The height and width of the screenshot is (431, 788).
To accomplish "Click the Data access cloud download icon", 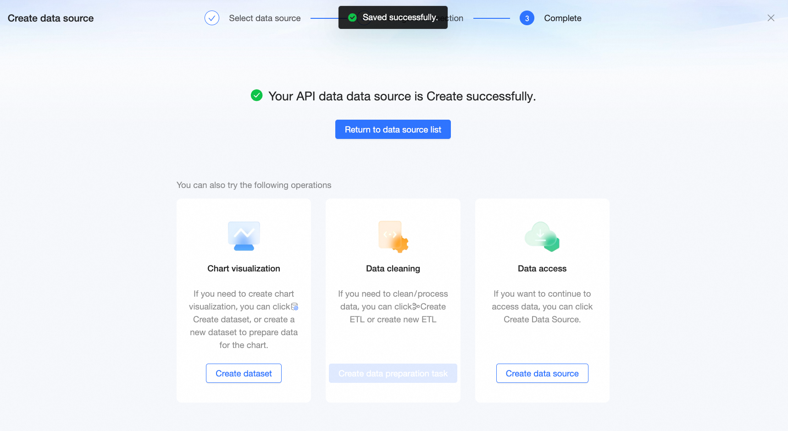I will tap(542, 237).
